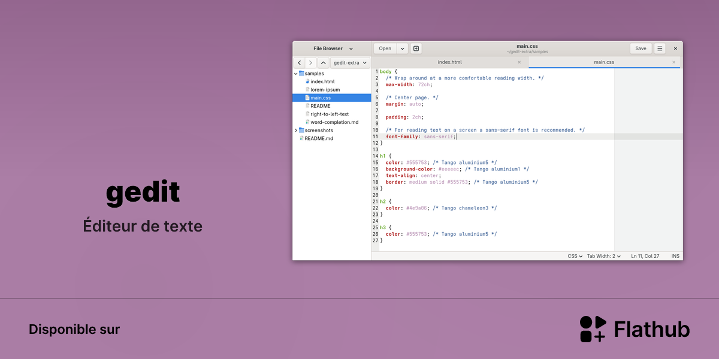719x359 pixels.
Task: Expand the screenshots folder
Action: click(x=295, y=130)
